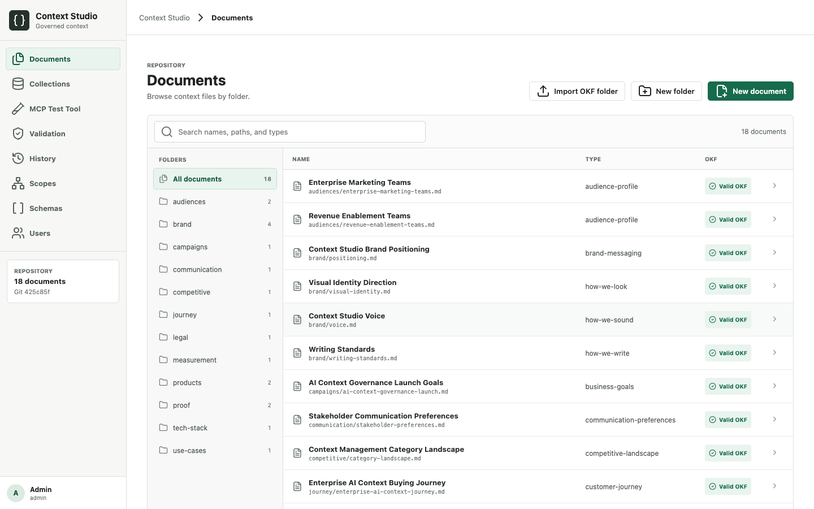Click the upload icon on Import OKF folder
814x509 pixels.
[x=543, y=91]
